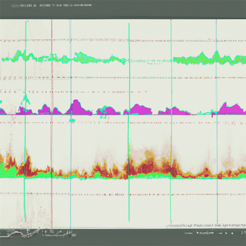The width and height of the screenshot is (246, 246).
Task: Click the horizontal baseline under the magenta waveform
Action: coord(123,115)
